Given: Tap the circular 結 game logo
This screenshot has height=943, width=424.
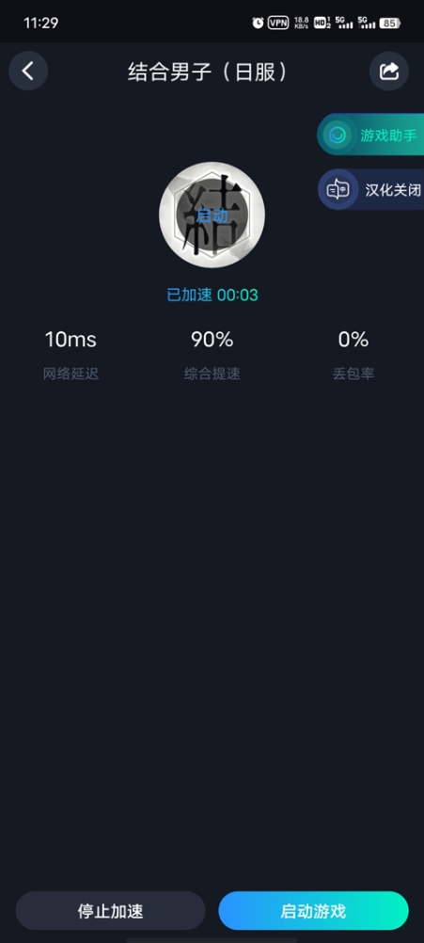Looking at the screenshot, I should pos(212,215).
